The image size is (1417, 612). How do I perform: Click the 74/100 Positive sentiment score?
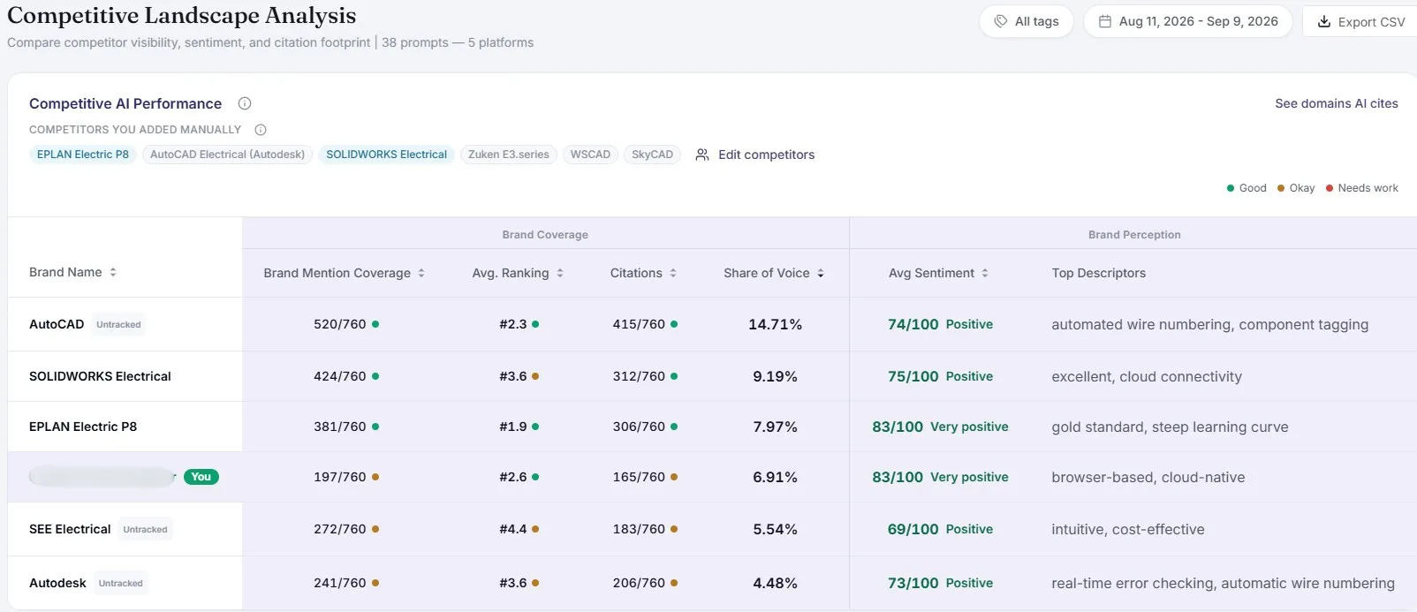tap(940, 324)
